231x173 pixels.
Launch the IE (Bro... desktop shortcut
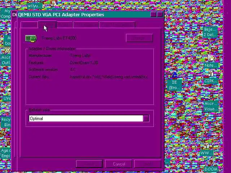pyautogui.click(x=174, y=81)
